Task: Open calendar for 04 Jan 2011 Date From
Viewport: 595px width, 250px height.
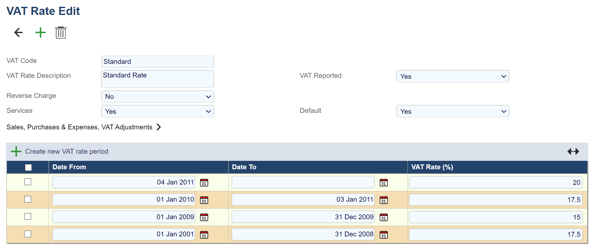Action: pos(204,183)
